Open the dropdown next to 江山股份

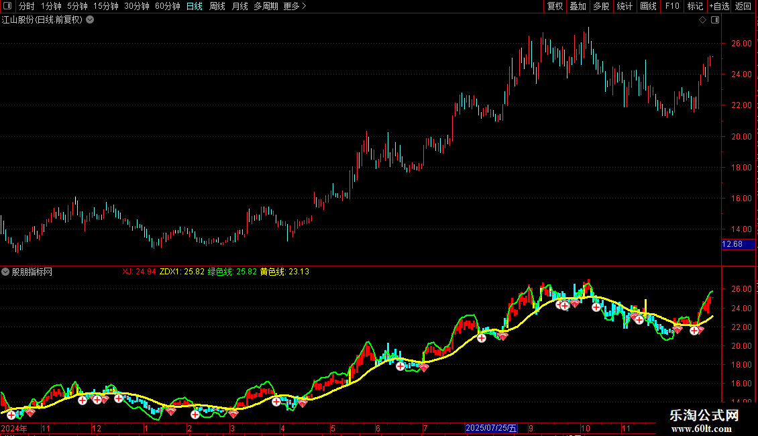[90, 20]
